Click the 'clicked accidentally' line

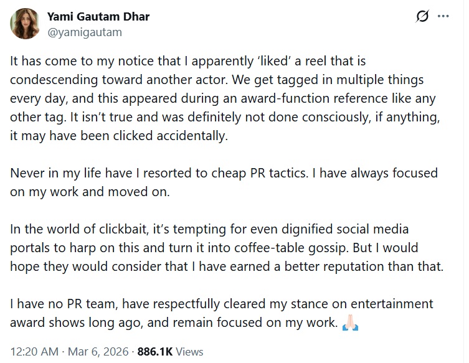118,135
